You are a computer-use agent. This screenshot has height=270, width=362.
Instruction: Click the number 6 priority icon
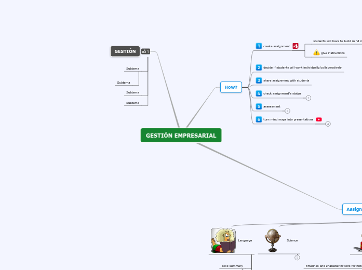click(x=259, y=119)
